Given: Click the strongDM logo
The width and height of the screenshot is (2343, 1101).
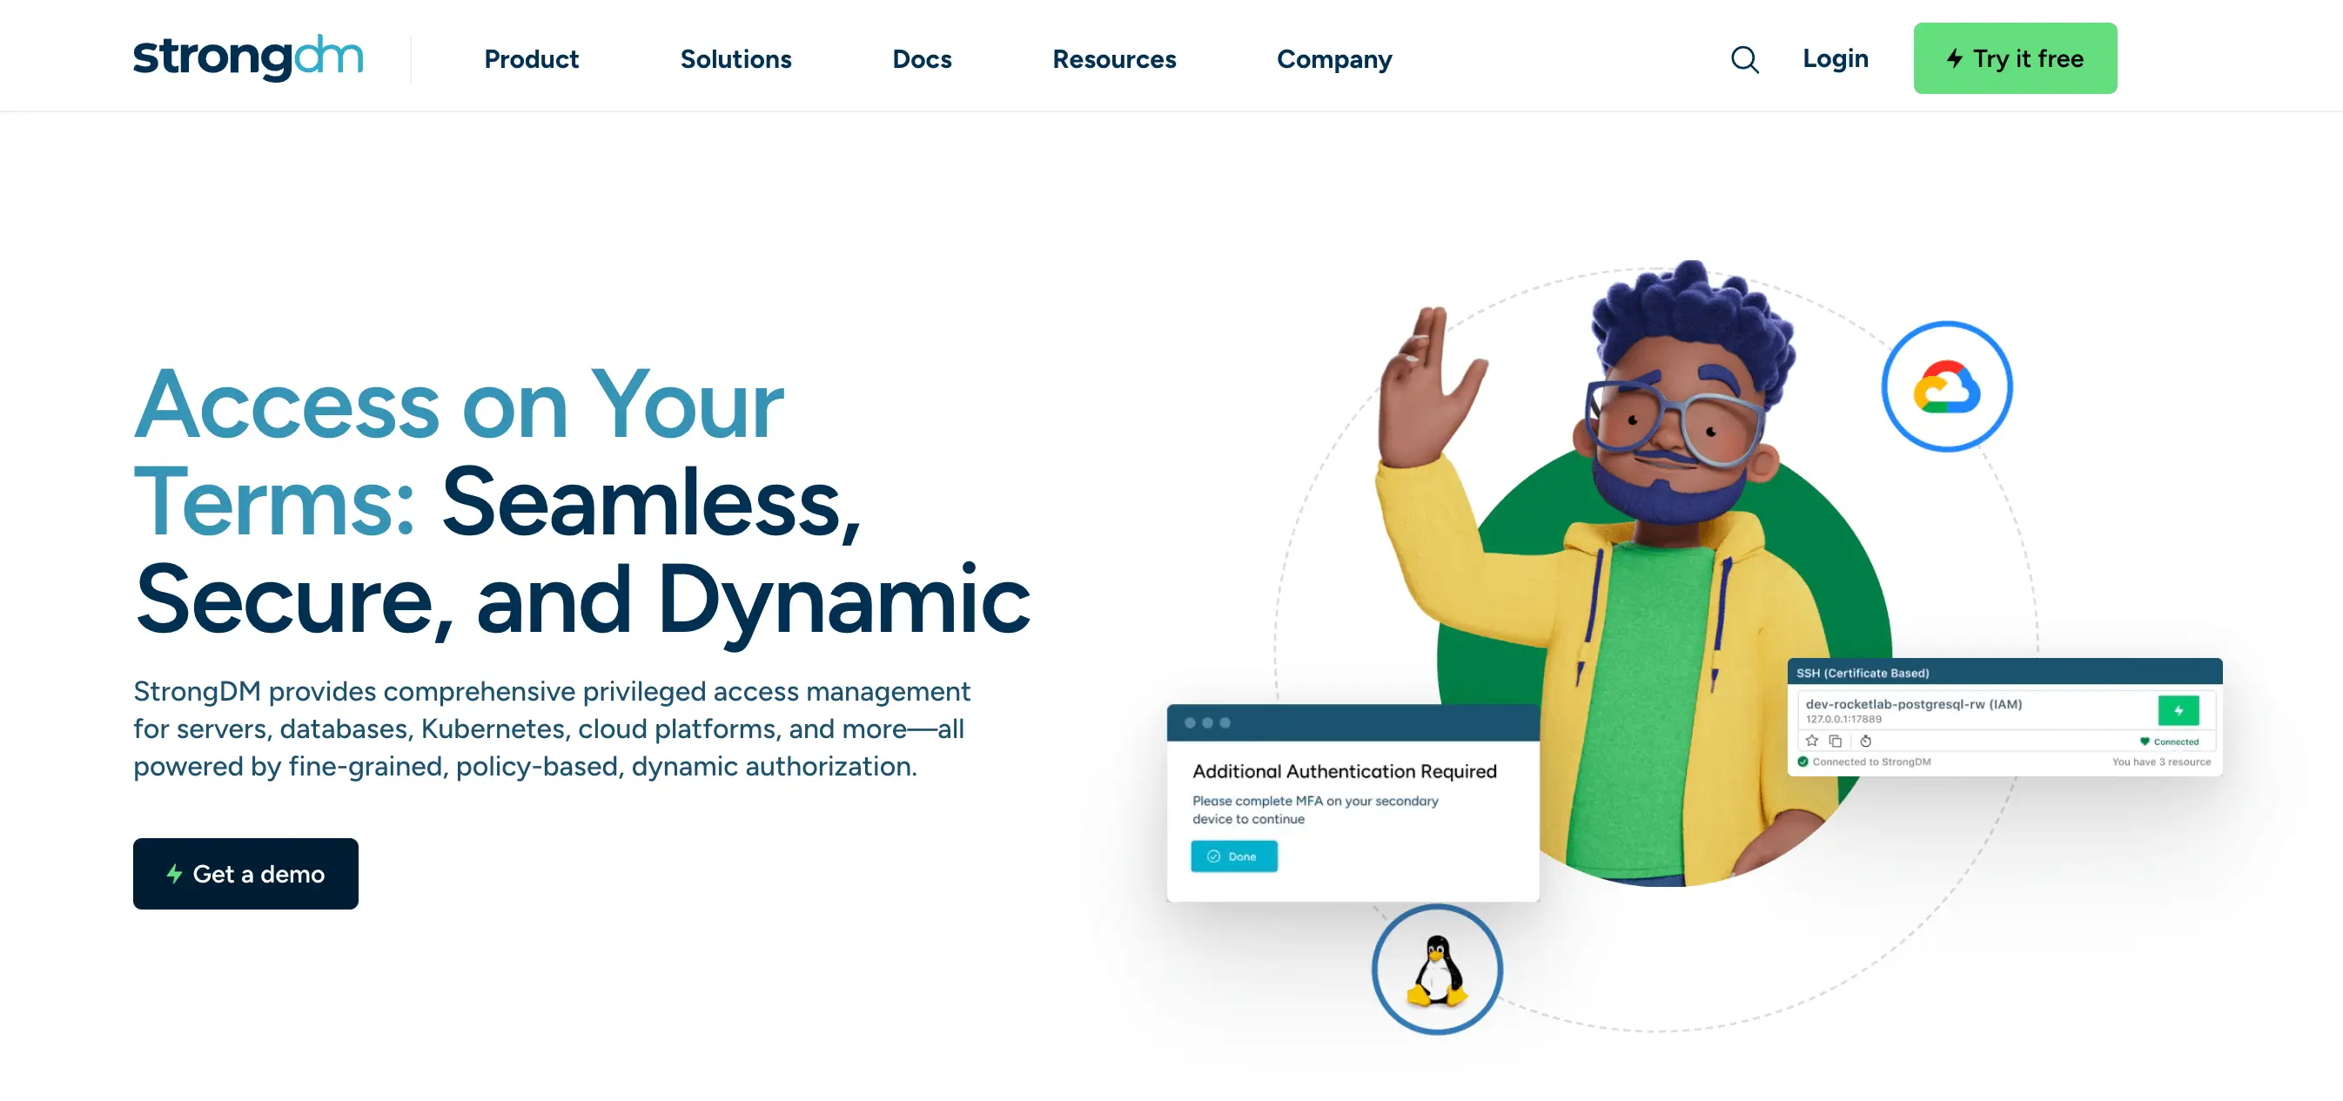Looking at the screenshot, I should (x=247, y=58).
